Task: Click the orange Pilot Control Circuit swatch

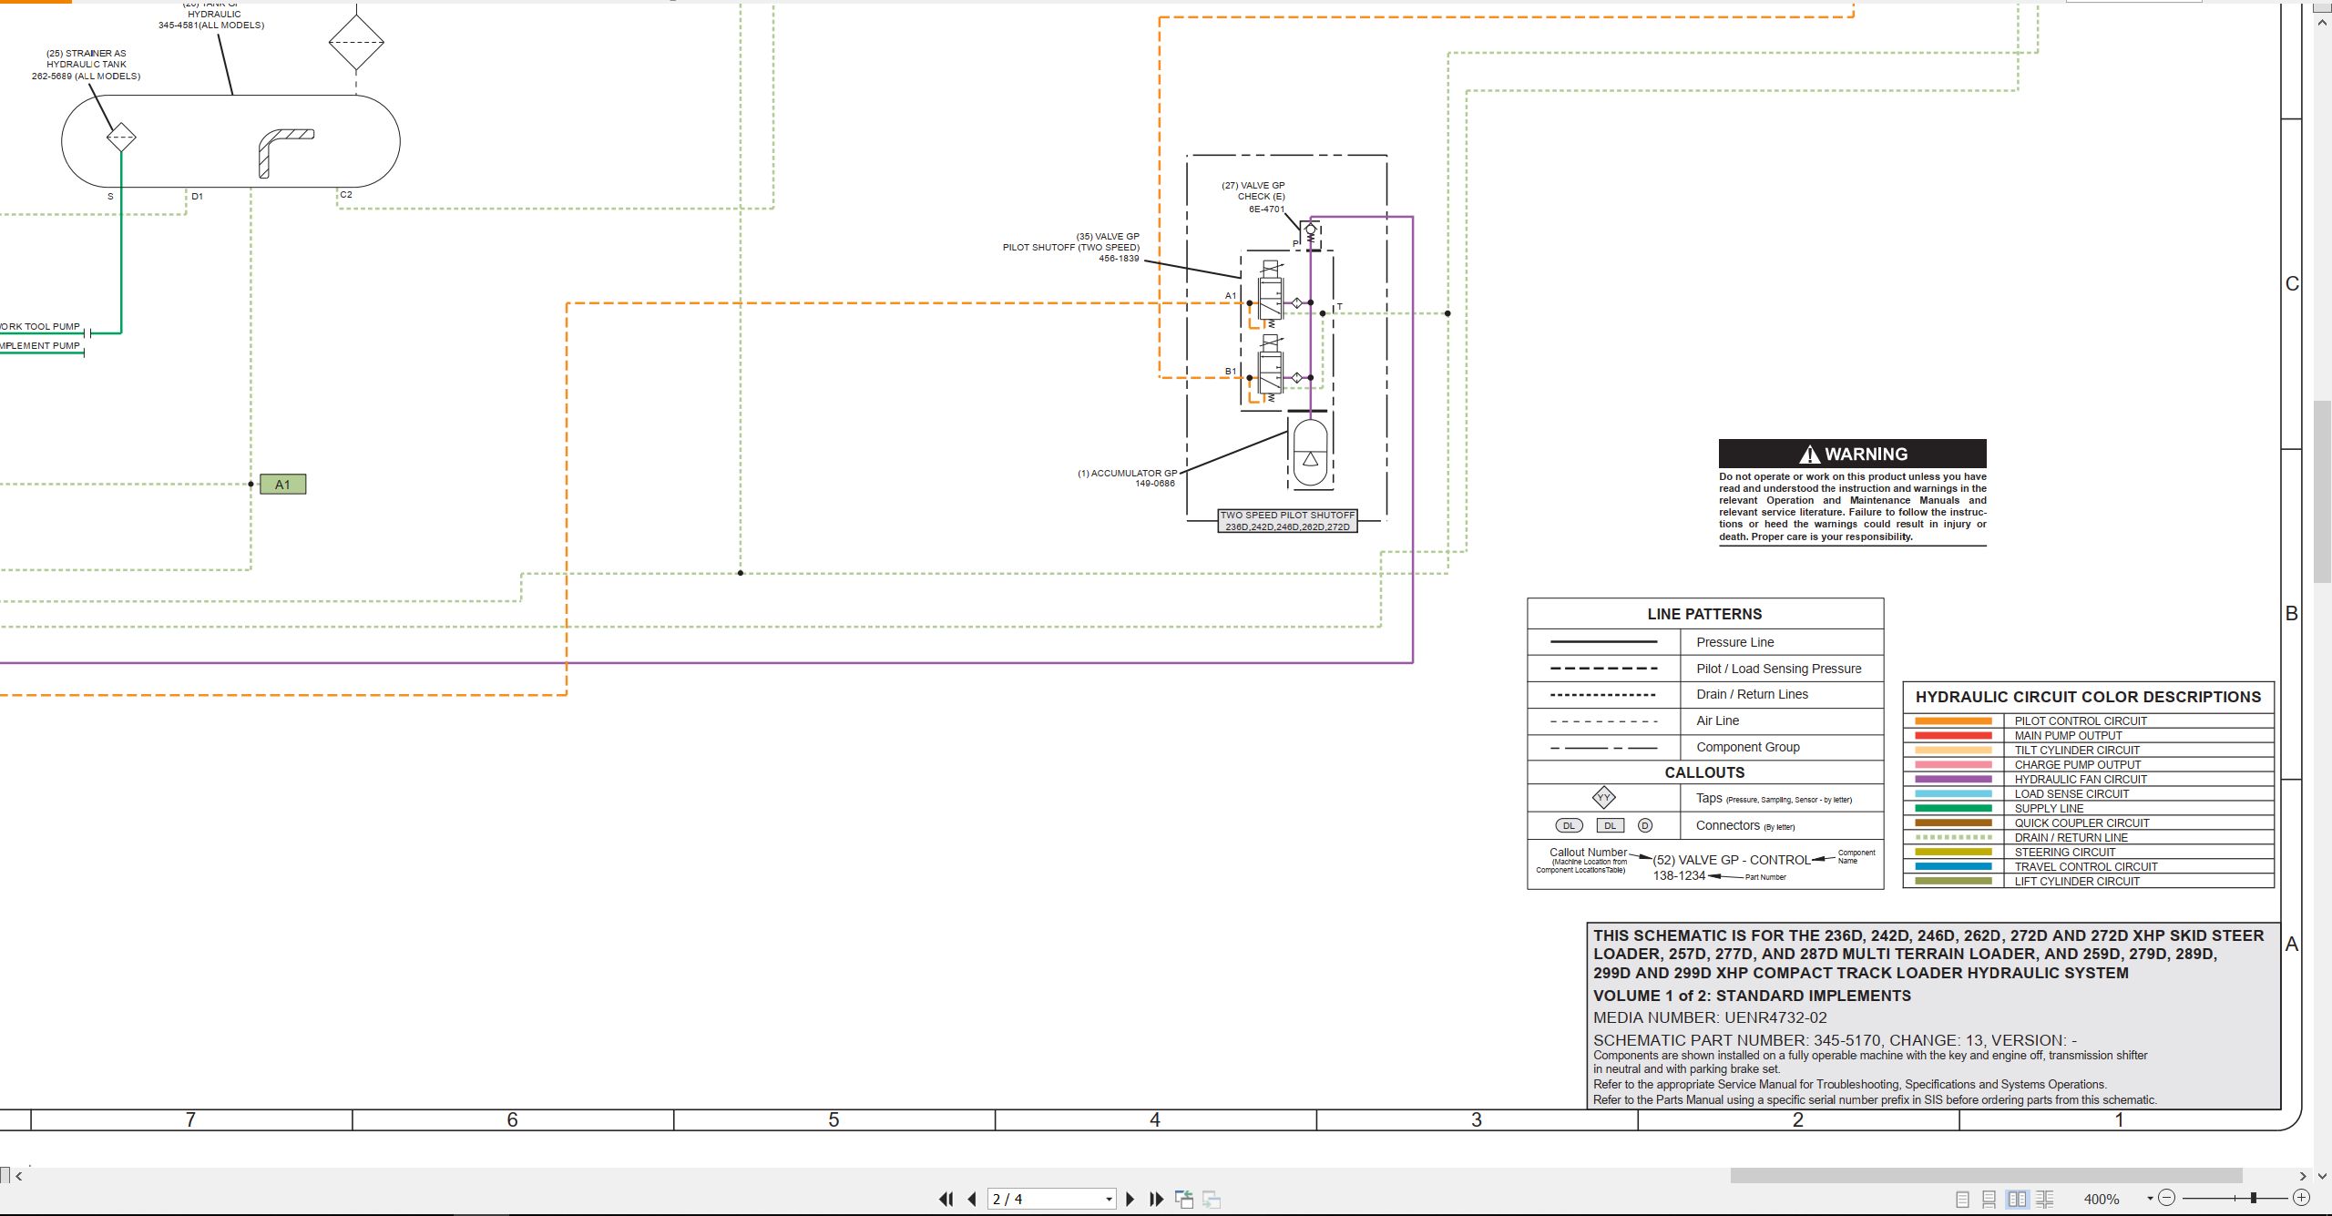Action: click(1953, 721)
